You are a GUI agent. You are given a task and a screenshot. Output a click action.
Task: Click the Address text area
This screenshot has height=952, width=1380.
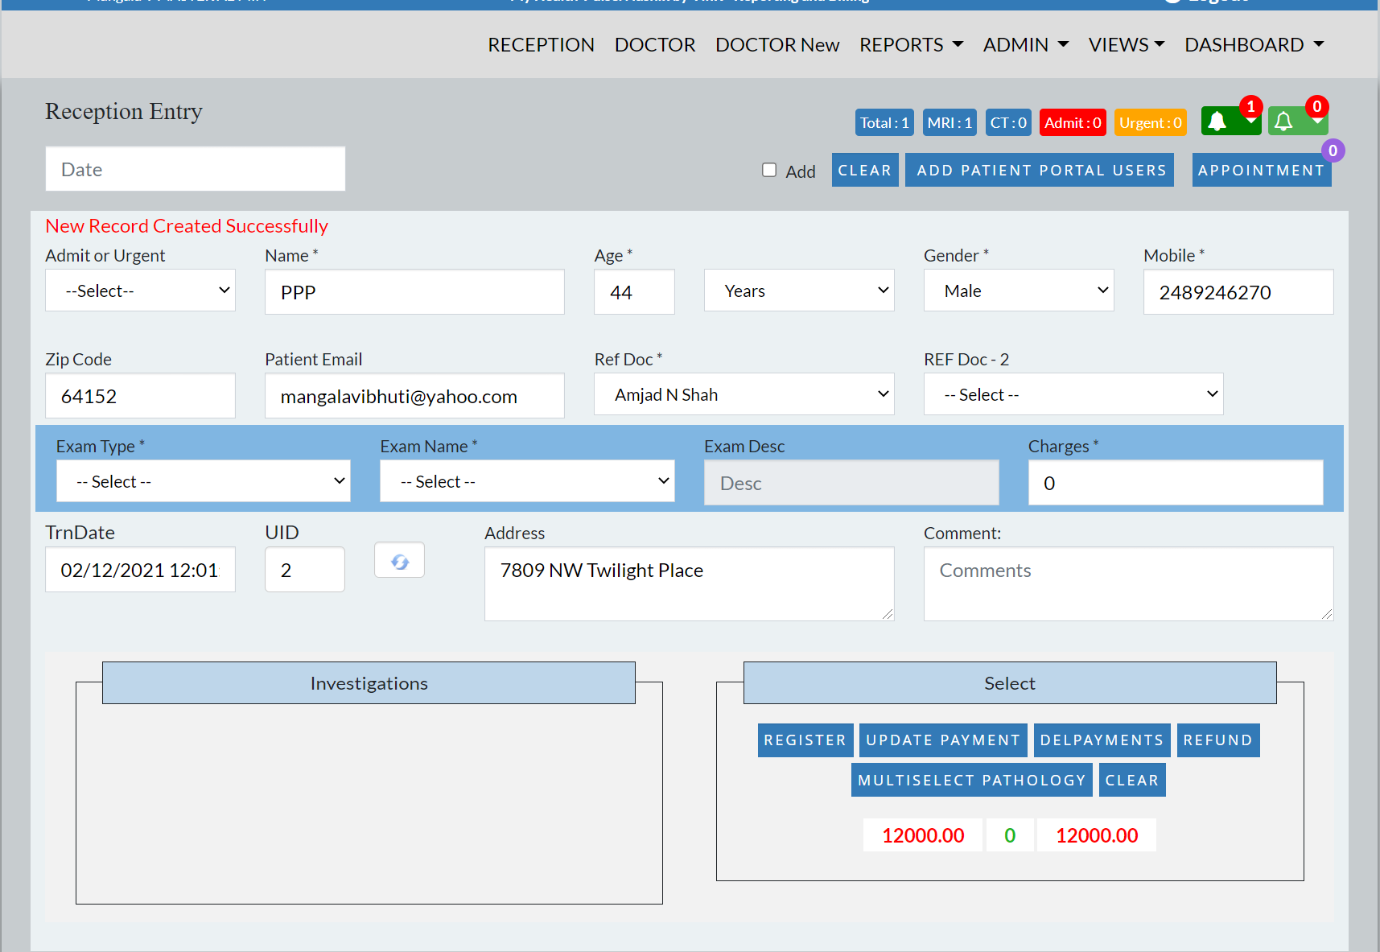690,584
